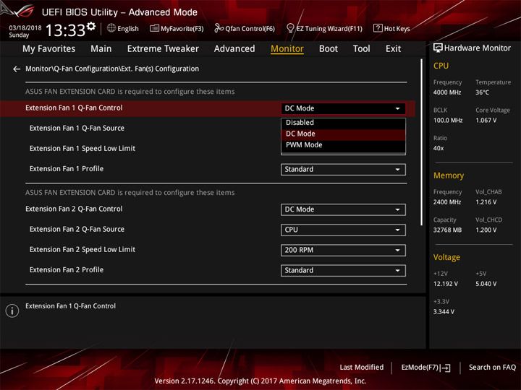
Task: Open settings gear next to the clock
Action: point(91,26)
